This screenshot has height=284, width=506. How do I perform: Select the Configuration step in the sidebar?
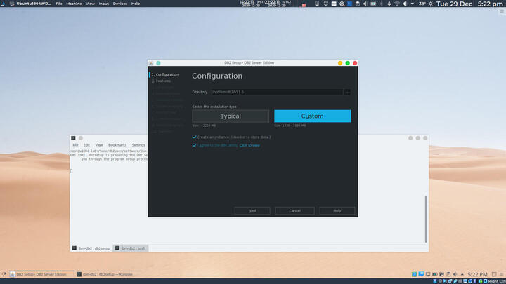[165, 75]
